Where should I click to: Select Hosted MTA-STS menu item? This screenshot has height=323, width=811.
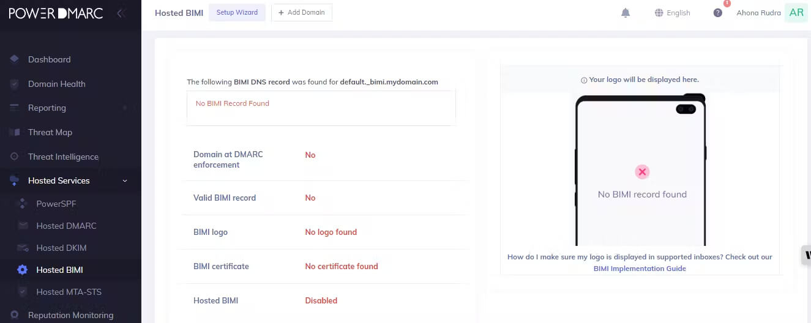point(69,292)
